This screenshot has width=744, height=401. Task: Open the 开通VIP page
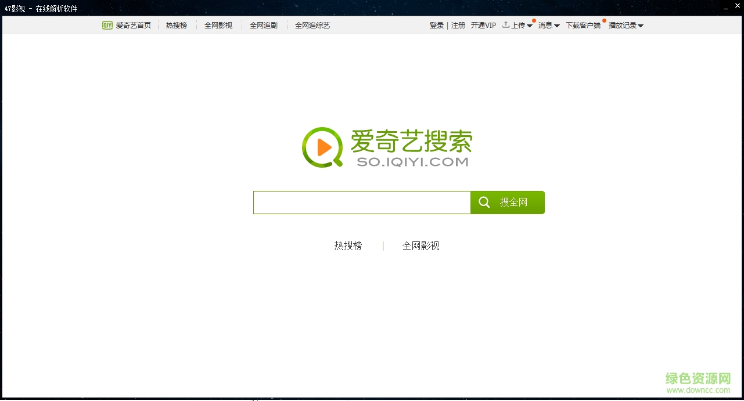click(x=483, y=25)
